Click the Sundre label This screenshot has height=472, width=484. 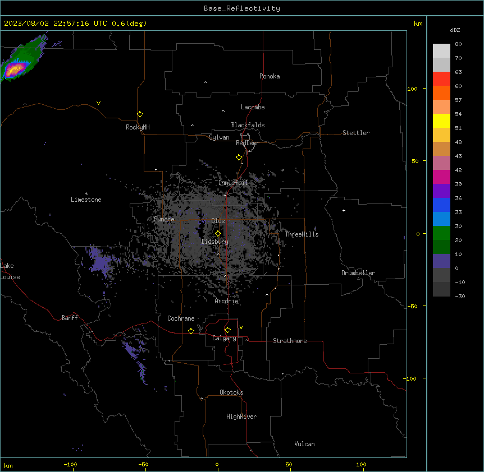pyautogui.click(x=164, y=219)
